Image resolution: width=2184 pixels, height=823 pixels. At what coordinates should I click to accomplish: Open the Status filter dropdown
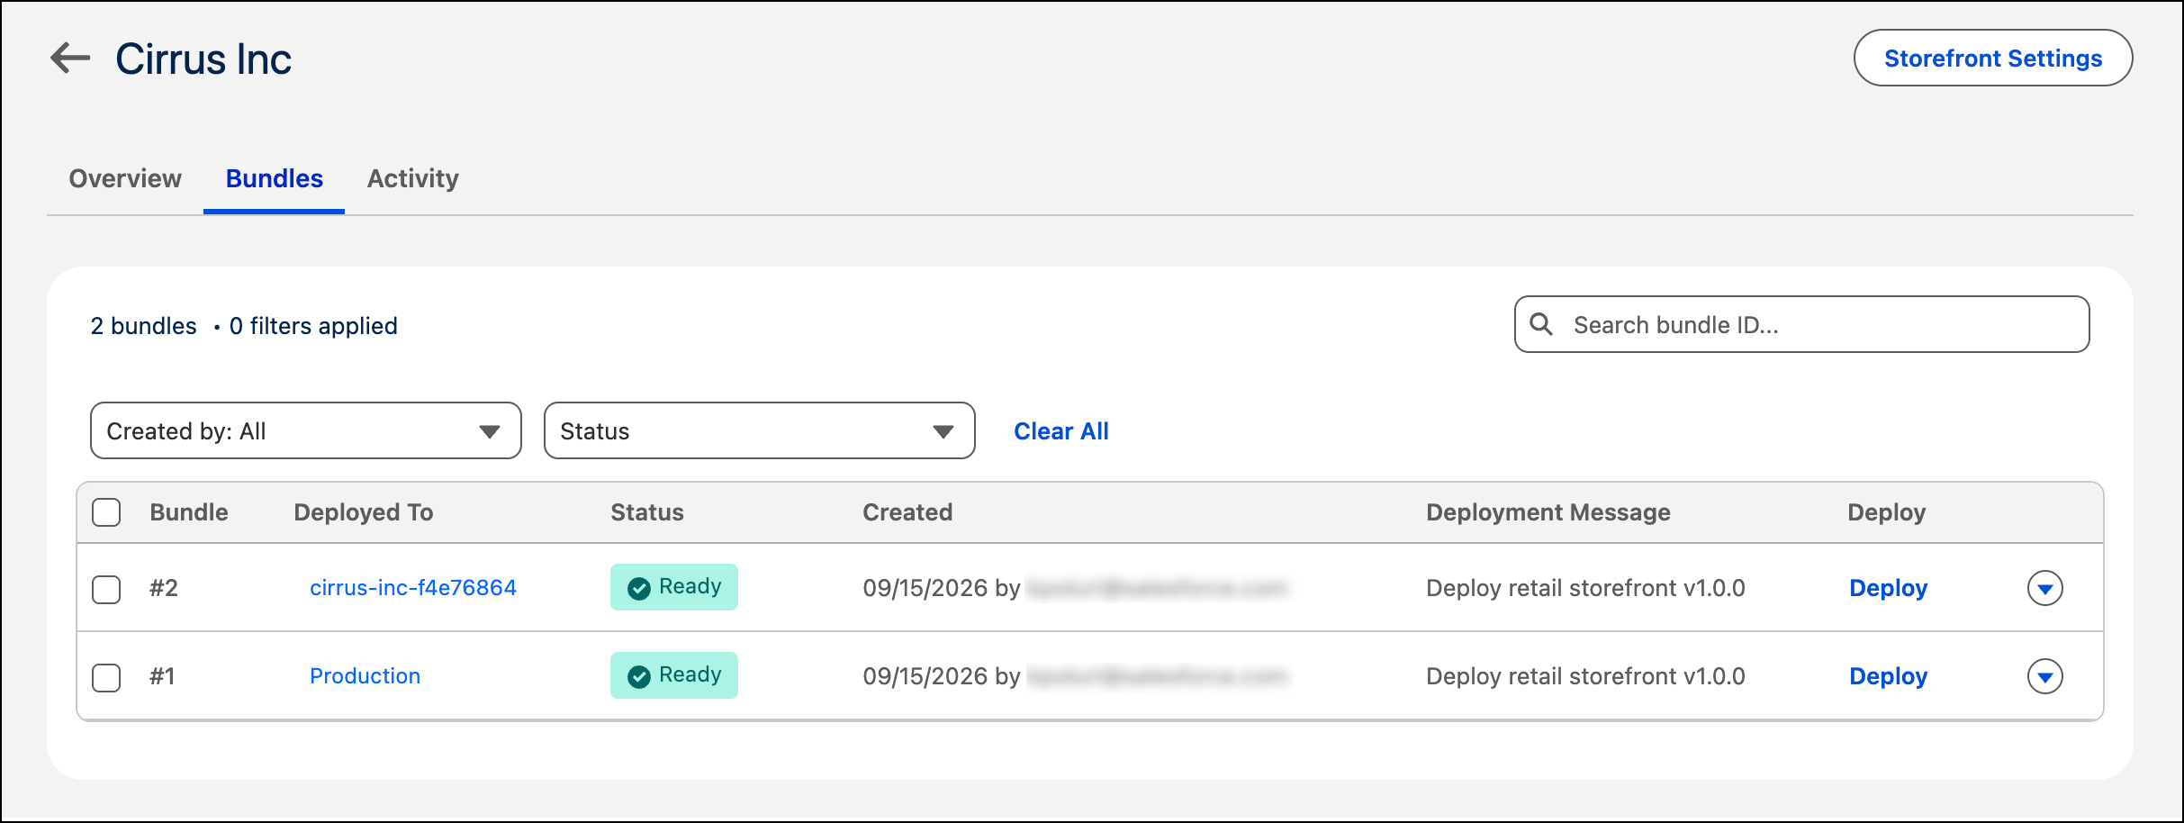(x=759, y=430)
